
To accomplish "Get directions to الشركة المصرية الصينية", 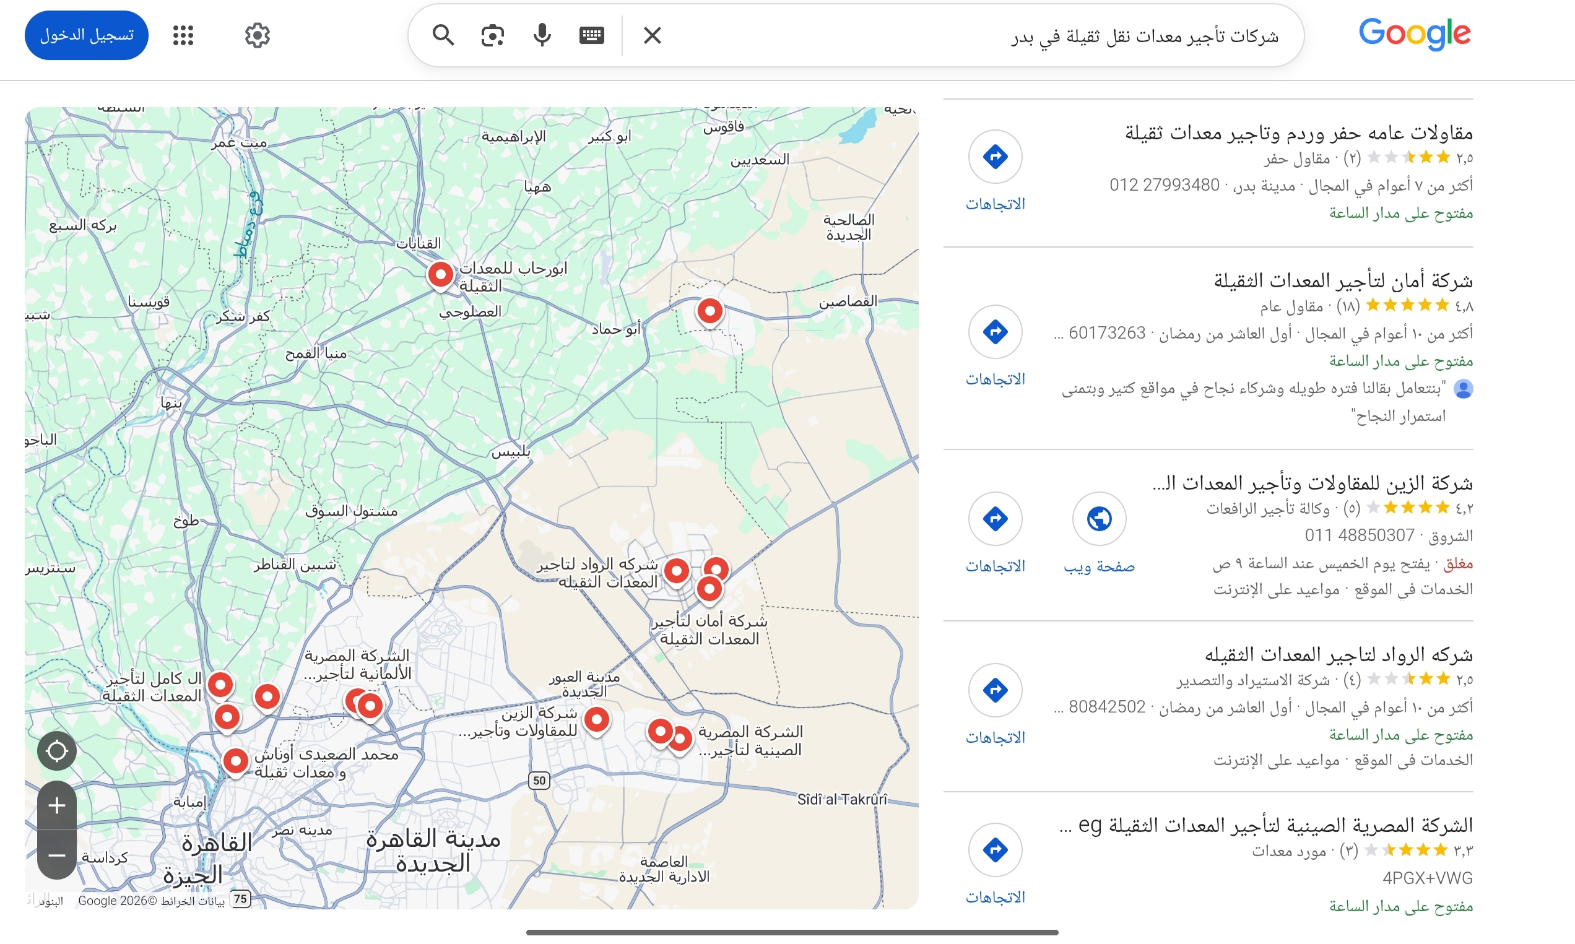I will coord(996,864).
